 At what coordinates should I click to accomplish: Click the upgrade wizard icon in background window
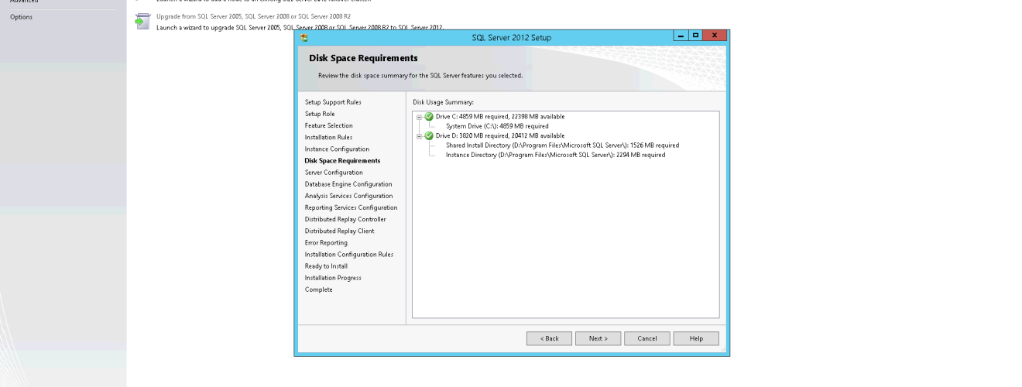click(x=141, y=21)
